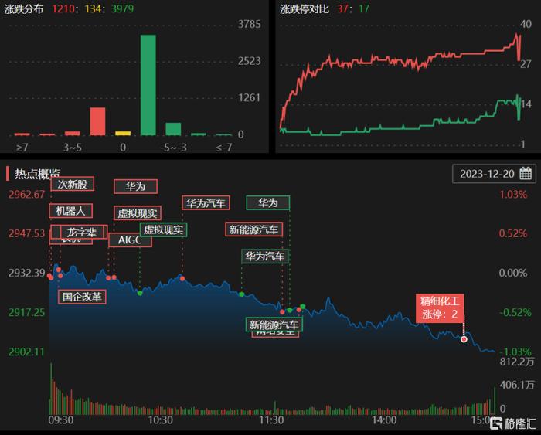541x435 pixels.
Task: Select the red 华为汽车 hotspot tag
Action: [x=206, y=202]
